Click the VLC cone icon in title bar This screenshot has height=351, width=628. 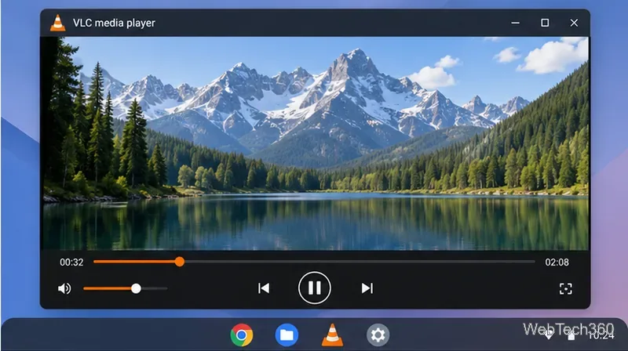pyautogui.click(x=57, y=23)
